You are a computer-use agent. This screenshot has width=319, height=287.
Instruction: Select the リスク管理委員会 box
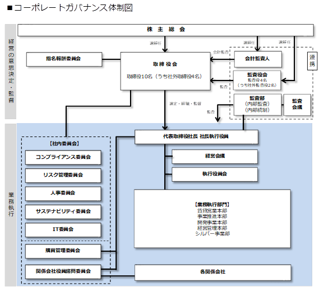pyautogui.click(x=63, y=175)
